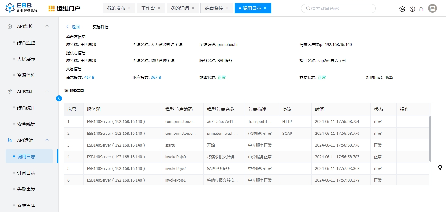Collapse the API监控 menu section
Image resolution: width=446 pixels, height=212 pixels.
coord(47,26)
